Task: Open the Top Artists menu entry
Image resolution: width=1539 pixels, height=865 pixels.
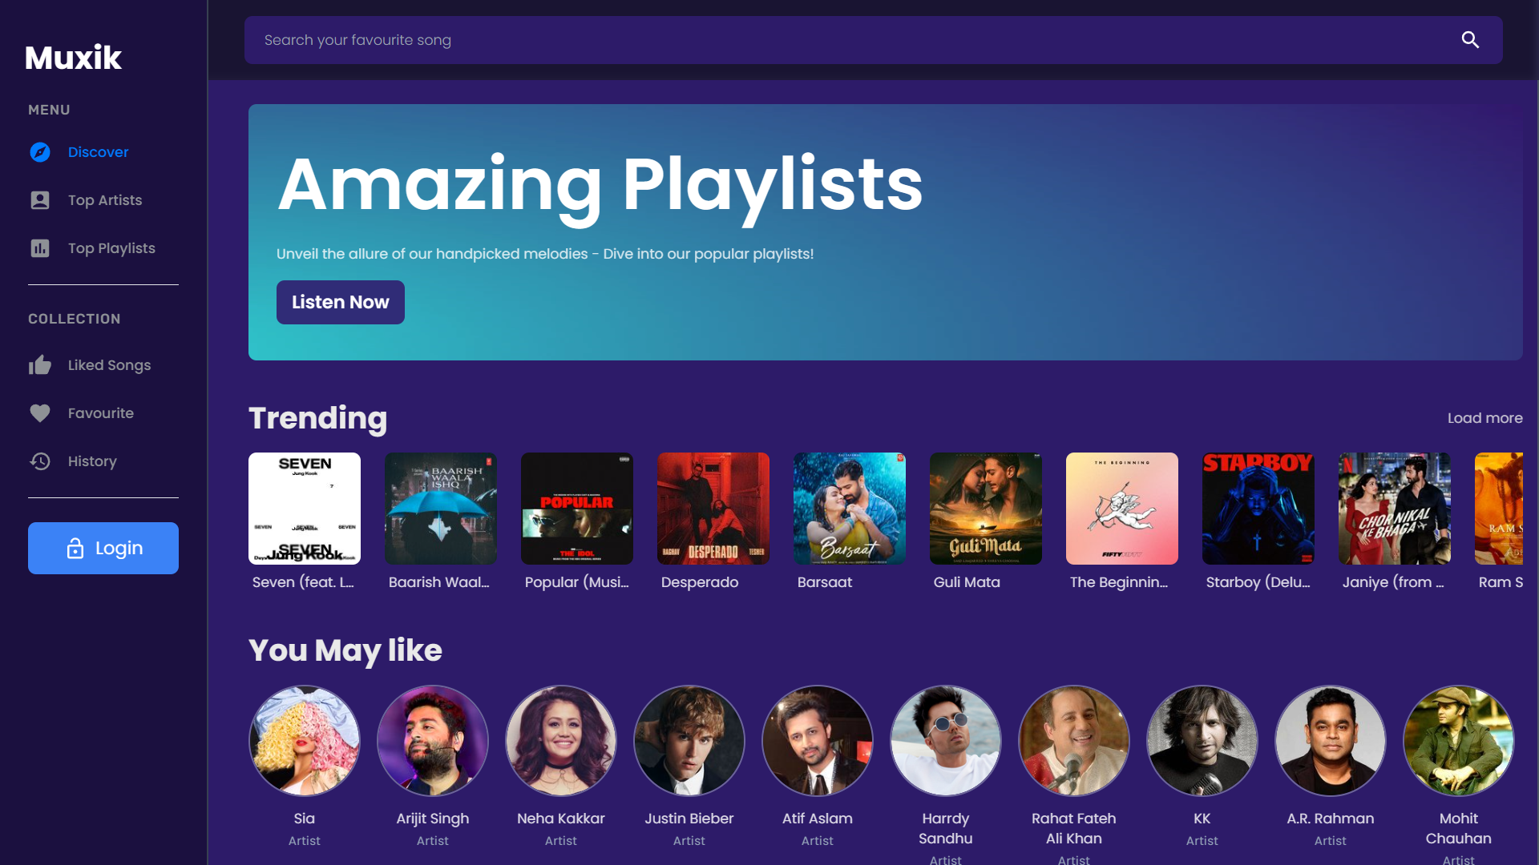Action: [104, 199]
